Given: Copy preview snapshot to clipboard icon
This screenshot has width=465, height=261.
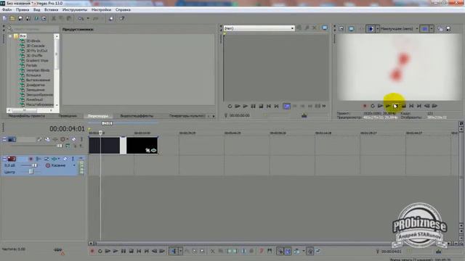Looking at the screenshot, I should tap(440, 29).
